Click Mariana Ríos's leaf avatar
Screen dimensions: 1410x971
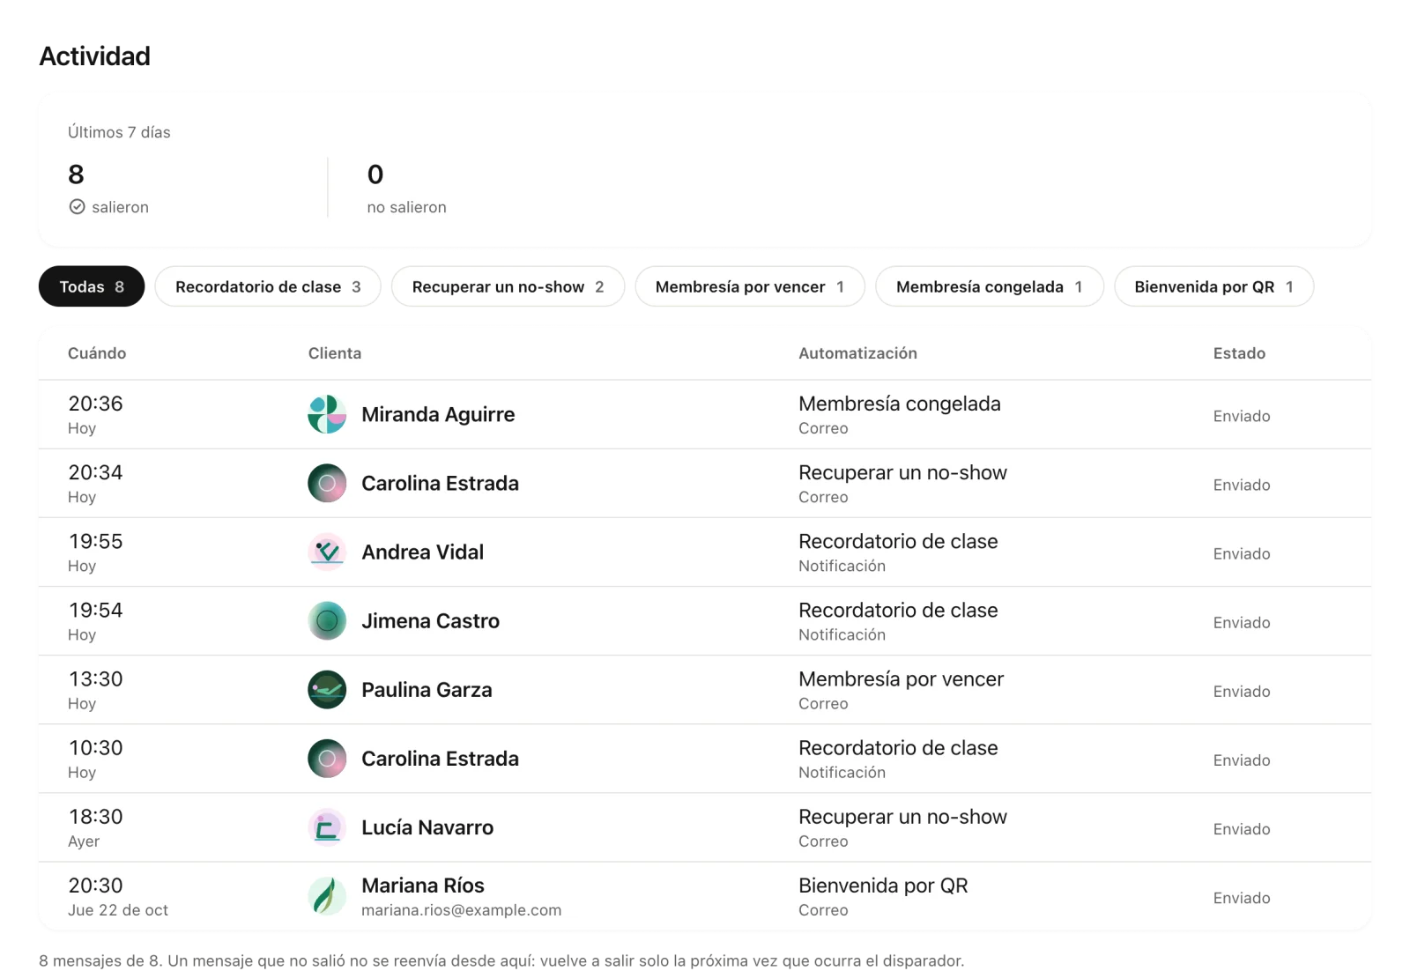coord(327,896)
